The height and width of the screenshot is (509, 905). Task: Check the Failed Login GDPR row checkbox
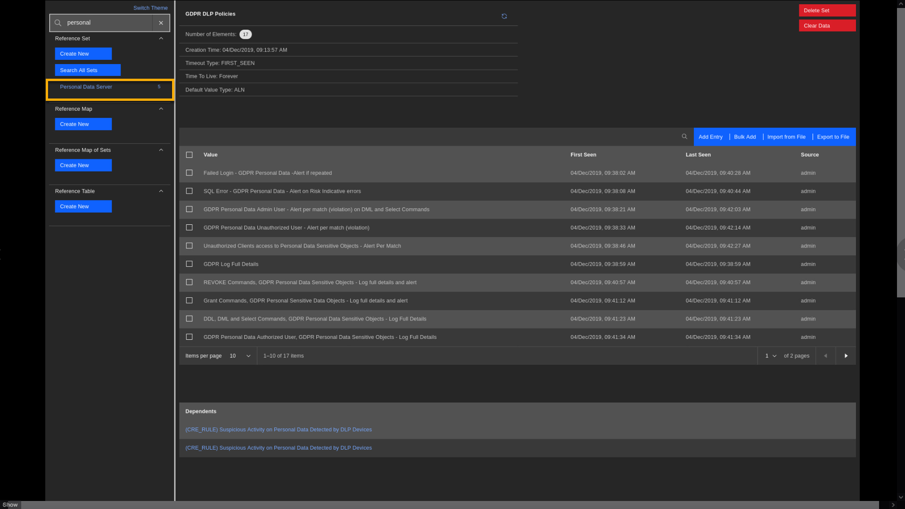click(189, 173)
